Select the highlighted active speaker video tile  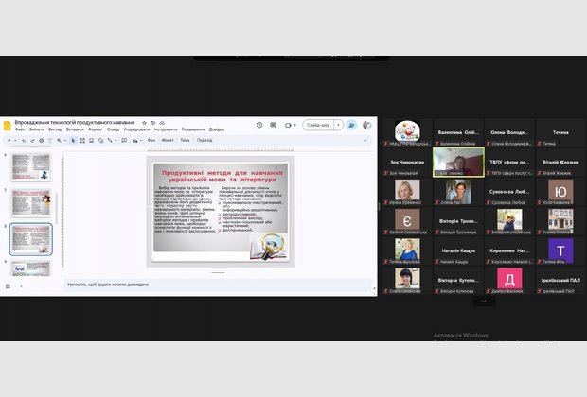pyautogui.click(x=457, y=162)
